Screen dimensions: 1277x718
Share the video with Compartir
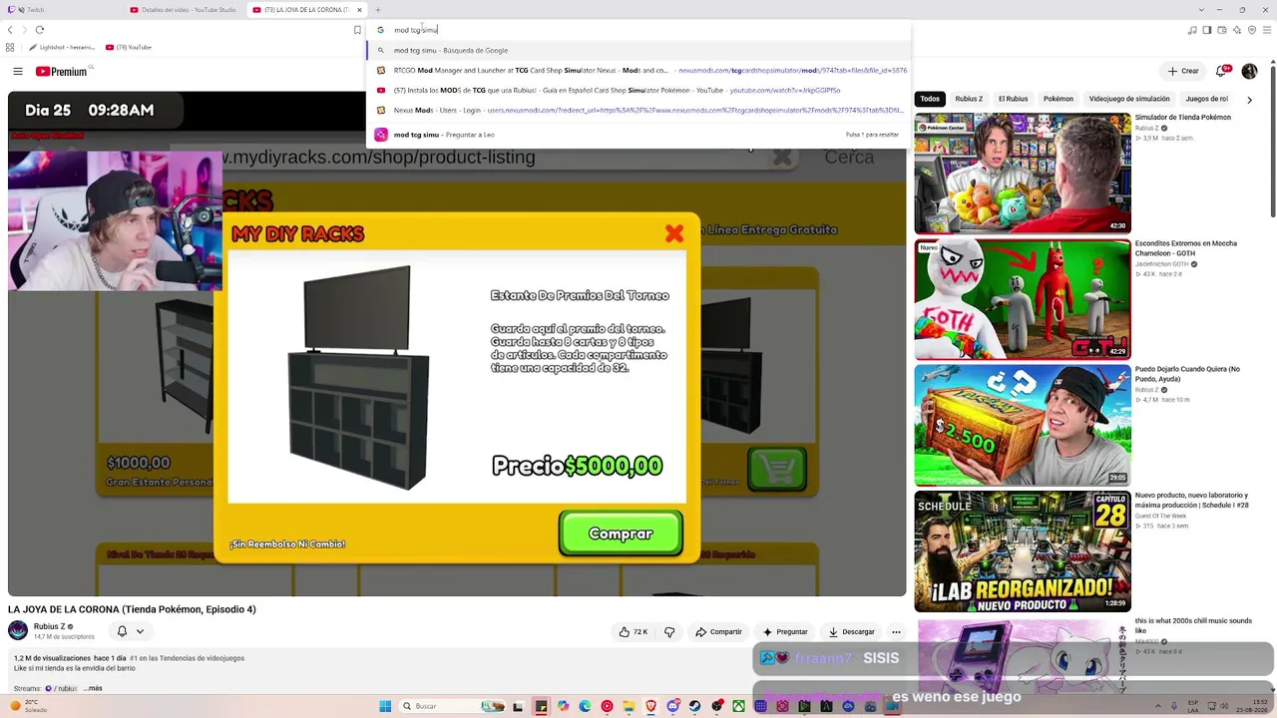pyautogui.click(x=718, y=631)
